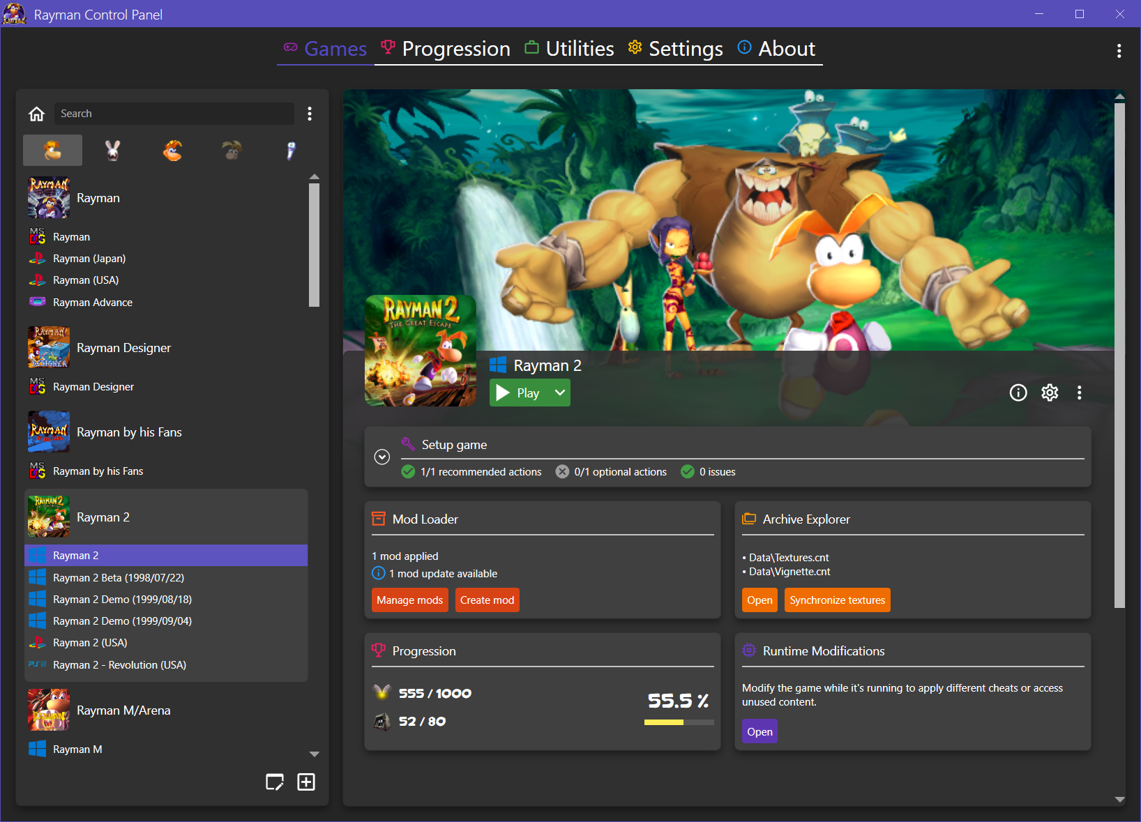Switch to the Utilities tab
This screenshot has height=822, width=1141.
[570, 49]
